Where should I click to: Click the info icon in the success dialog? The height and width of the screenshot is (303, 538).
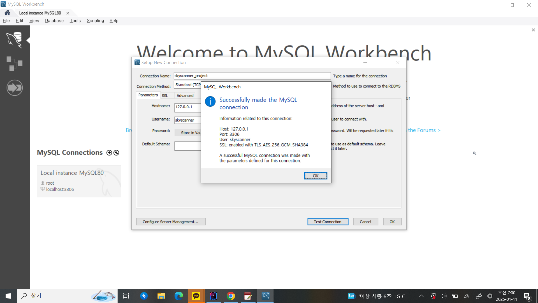click(x=210, y=101)
